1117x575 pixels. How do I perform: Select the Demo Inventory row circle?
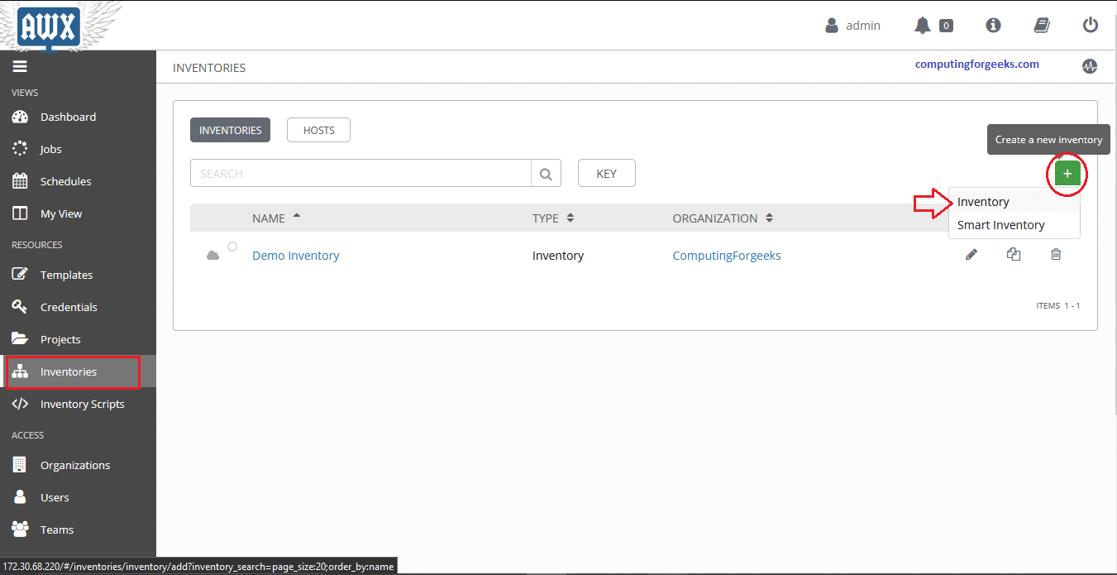[x=232, y=246]
